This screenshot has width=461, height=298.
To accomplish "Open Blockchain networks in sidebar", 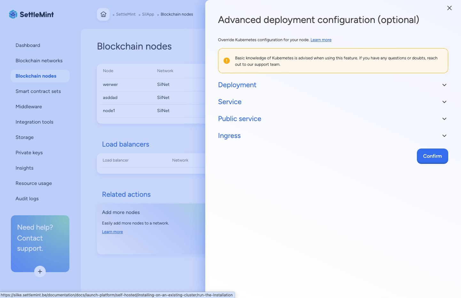I will [x=39, y=61].
